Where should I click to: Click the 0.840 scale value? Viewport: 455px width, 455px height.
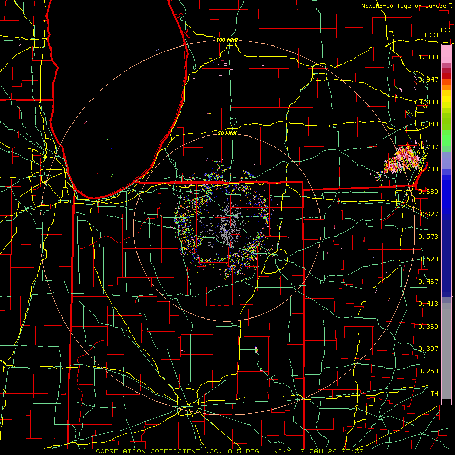428,124
